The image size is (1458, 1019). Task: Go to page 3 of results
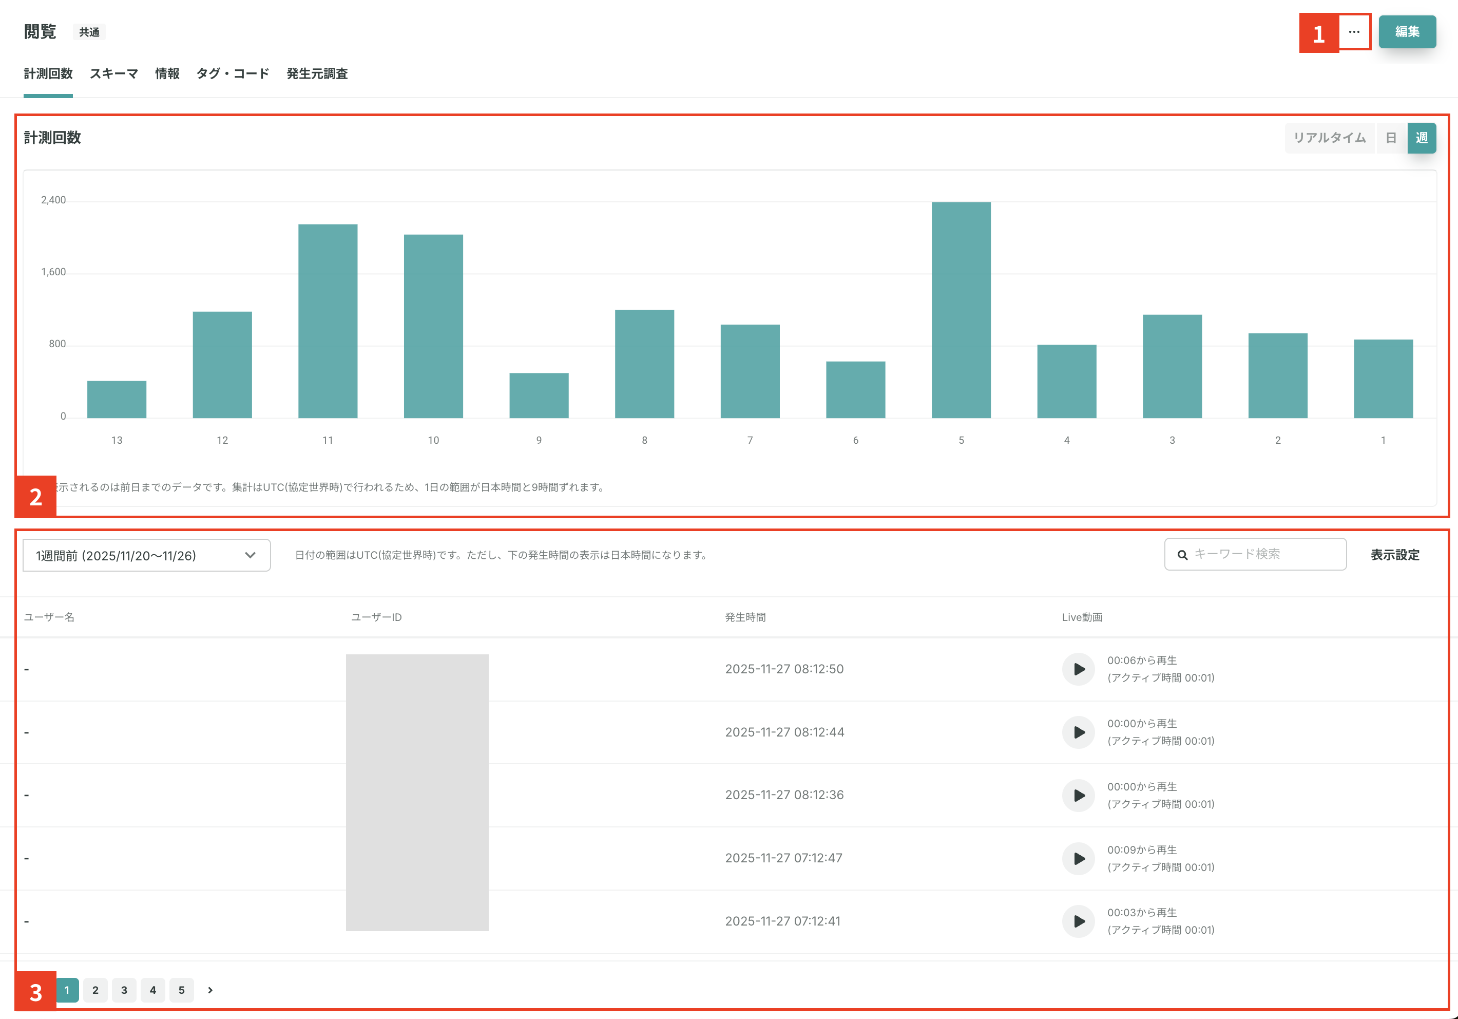pos(124,990)
